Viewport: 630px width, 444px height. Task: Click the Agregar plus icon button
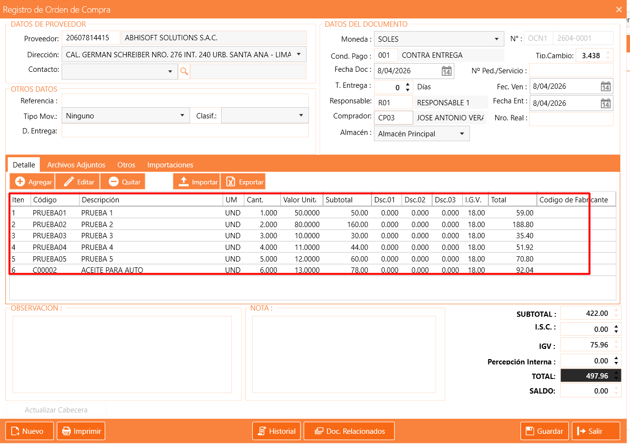click(32, 181)
